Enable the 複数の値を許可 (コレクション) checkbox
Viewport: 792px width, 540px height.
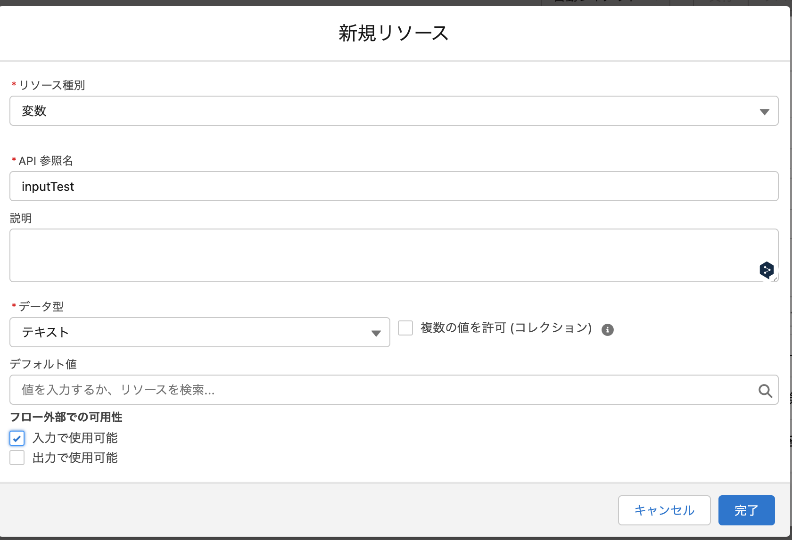point(405,328)
